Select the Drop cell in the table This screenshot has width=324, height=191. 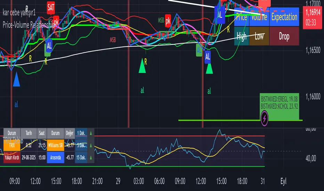pos(284,36)
